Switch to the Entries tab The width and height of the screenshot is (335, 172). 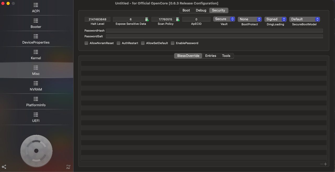[x=211, y=56]
